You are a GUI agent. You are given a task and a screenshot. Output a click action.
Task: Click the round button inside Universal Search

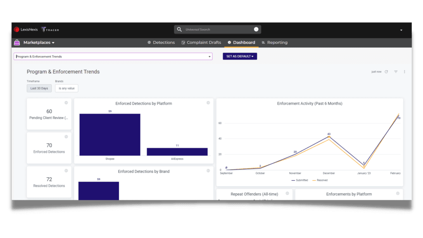256,29
